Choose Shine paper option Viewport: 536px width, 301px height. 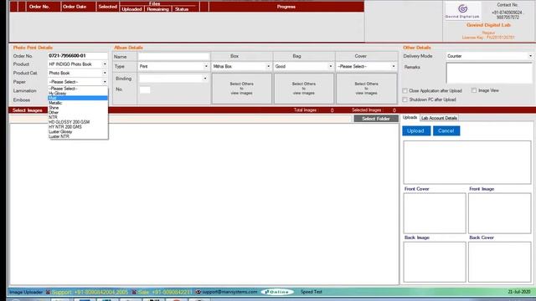(x=78, y=108)
